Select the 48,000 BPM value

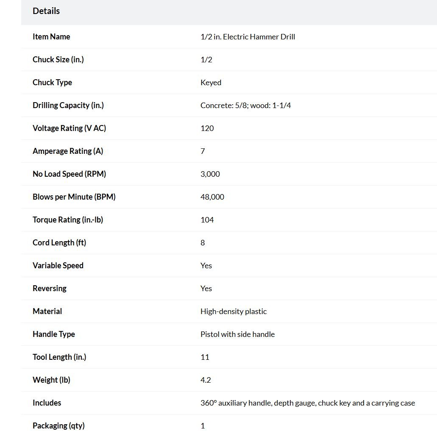coord(212,197)
